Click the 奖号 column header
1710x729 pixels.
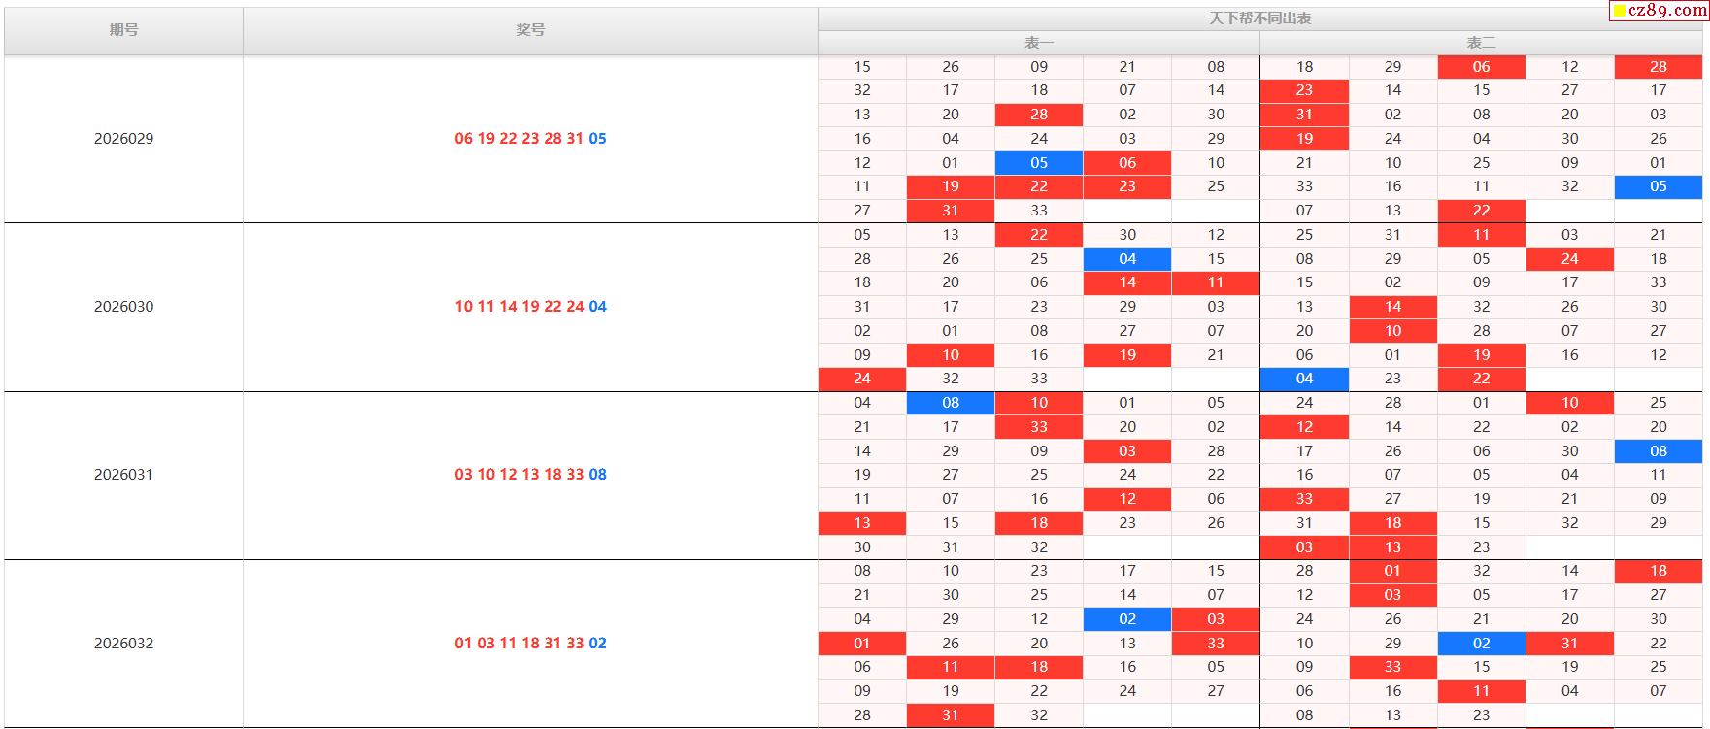pyautogui.click(x=530, y=30)
